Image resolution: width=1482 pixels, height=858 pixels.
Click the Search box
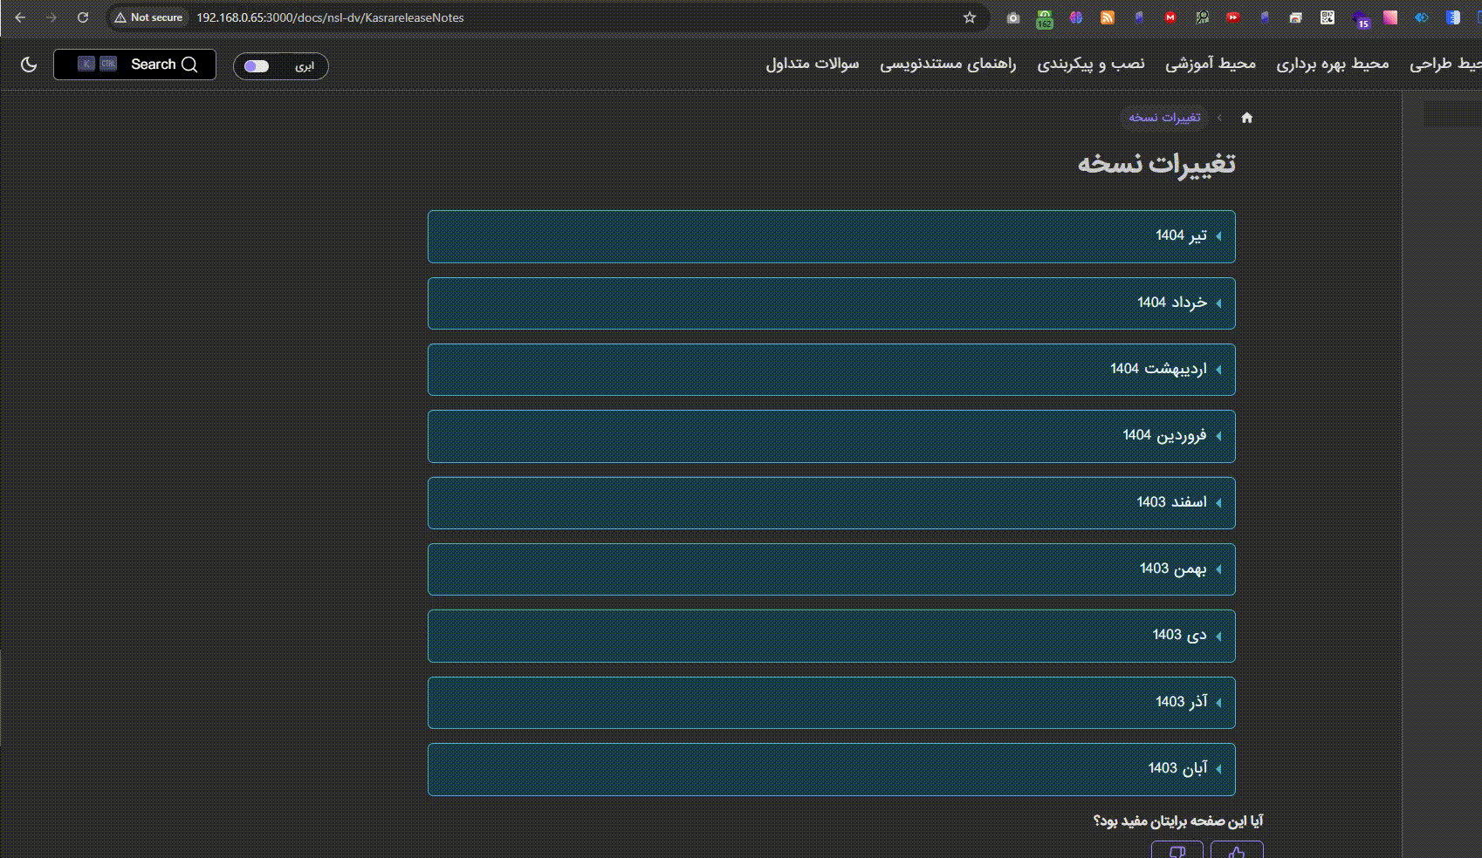135,65
